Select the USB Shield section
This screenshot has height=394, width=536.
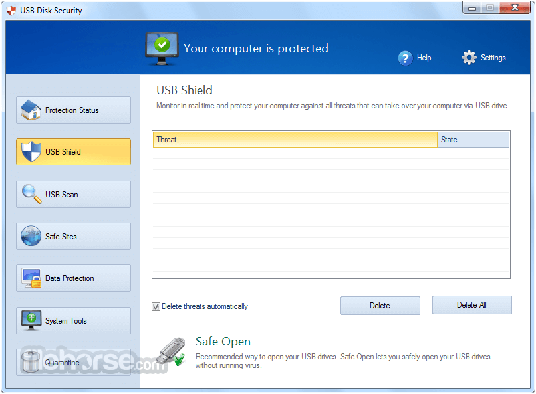click(x=74, y=152)
